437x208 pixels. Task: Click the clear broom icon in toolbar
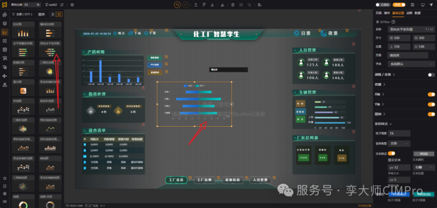(222, 5)
